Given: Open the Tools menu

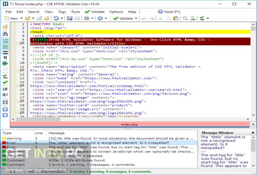Looking at the screenshot, I should tap(75, 12).
